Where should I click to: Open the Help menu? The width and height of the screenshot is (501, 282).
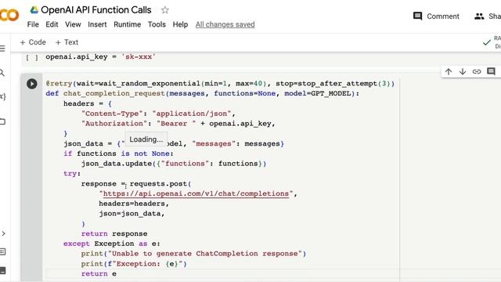tap(180, 24)
